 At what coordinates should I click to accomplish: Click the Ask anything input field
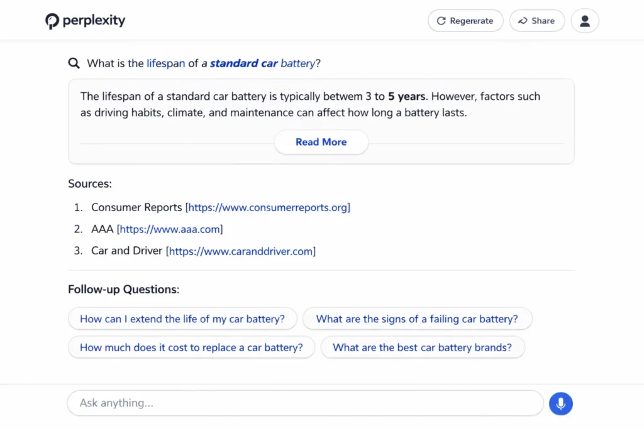coord(305,403)
